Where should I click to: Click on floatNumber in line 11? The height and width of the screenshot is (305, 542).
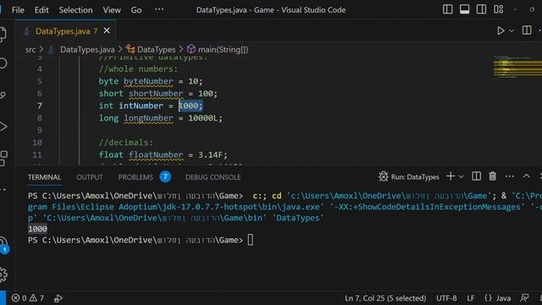point(156,155)
